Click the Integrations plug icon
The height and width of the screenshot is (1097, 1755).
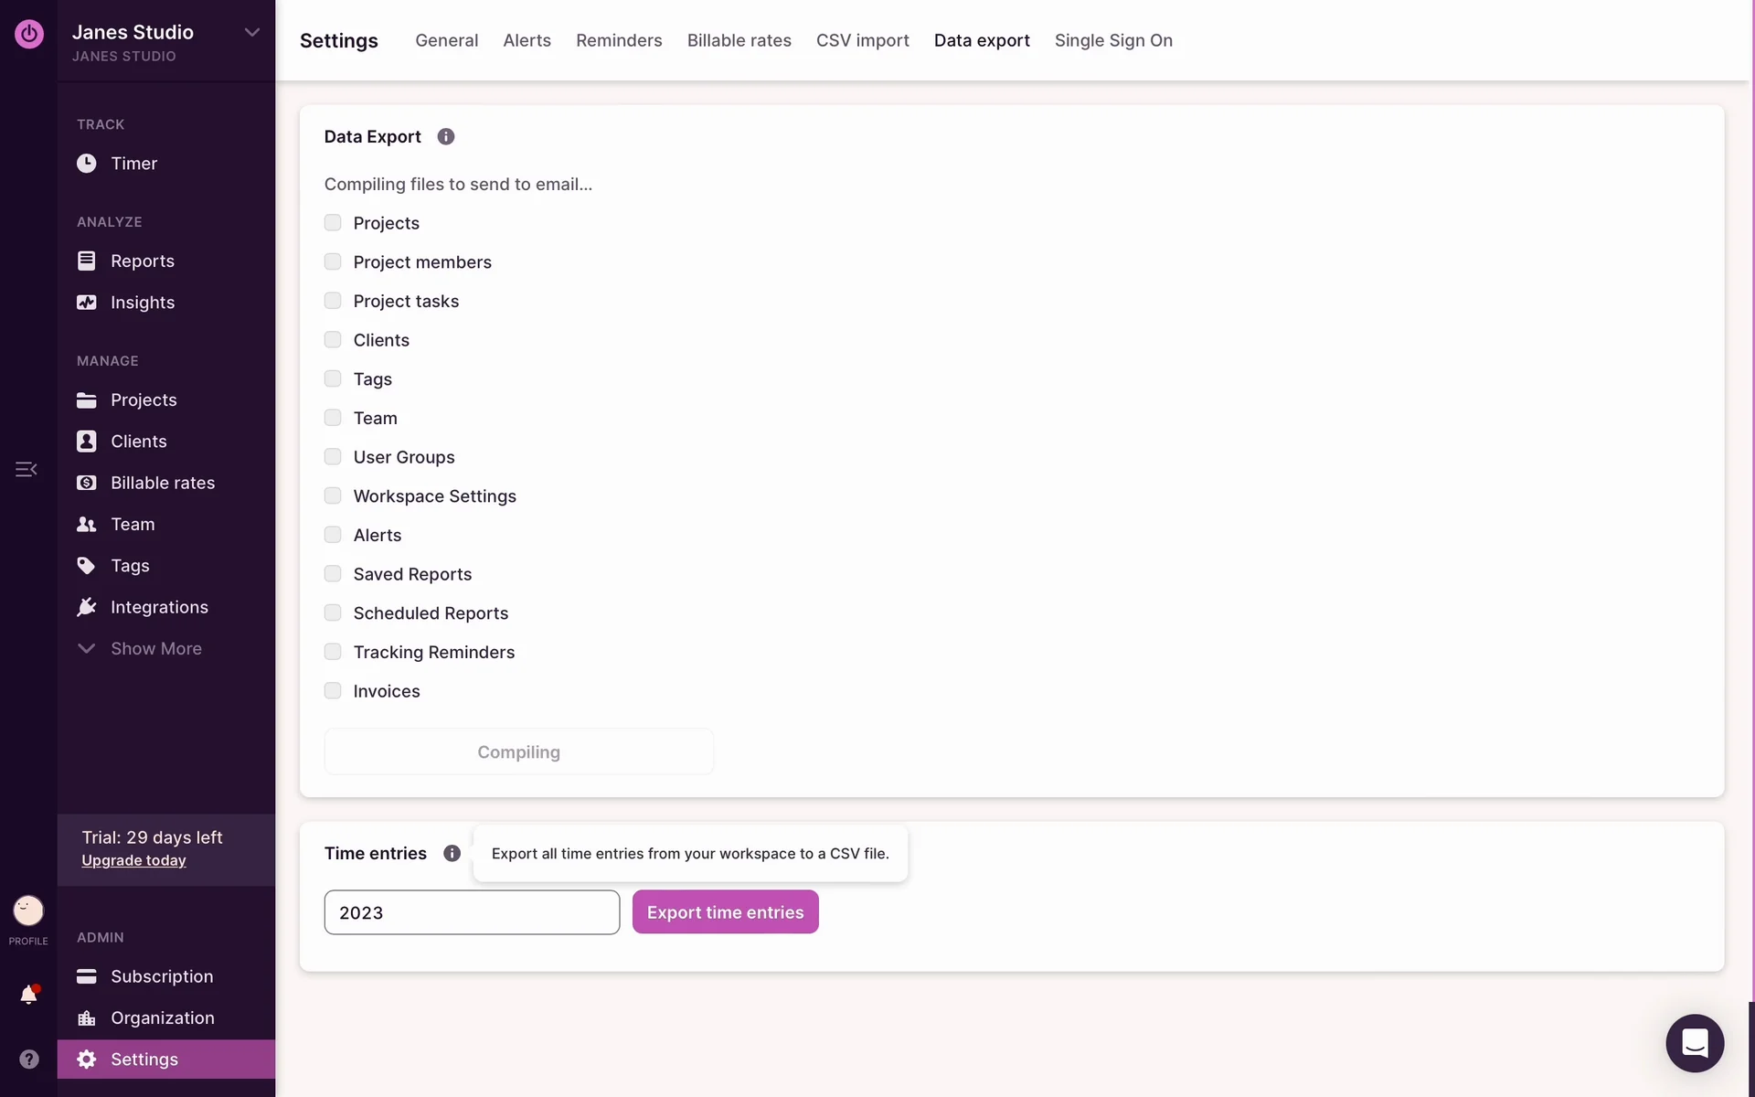pyautogui.click(x=86, y=607)
